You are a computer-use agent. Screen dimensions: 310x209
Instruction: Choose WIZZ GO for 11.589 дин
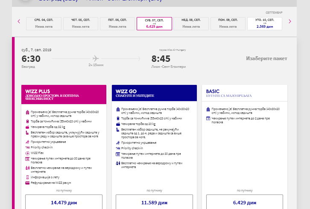click(154, 203)
